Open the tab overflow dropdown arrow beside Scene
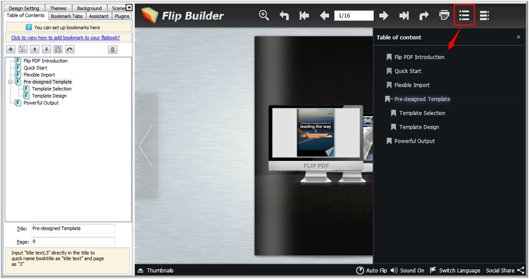529x279 pixels. pos(129,8)
